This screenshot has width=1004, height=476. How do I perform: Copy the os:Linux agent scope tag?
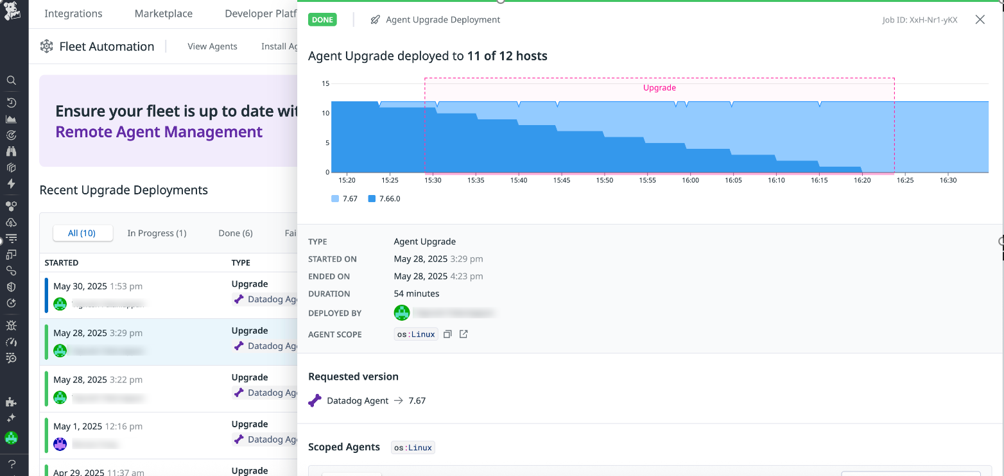(x=447, y=334)
